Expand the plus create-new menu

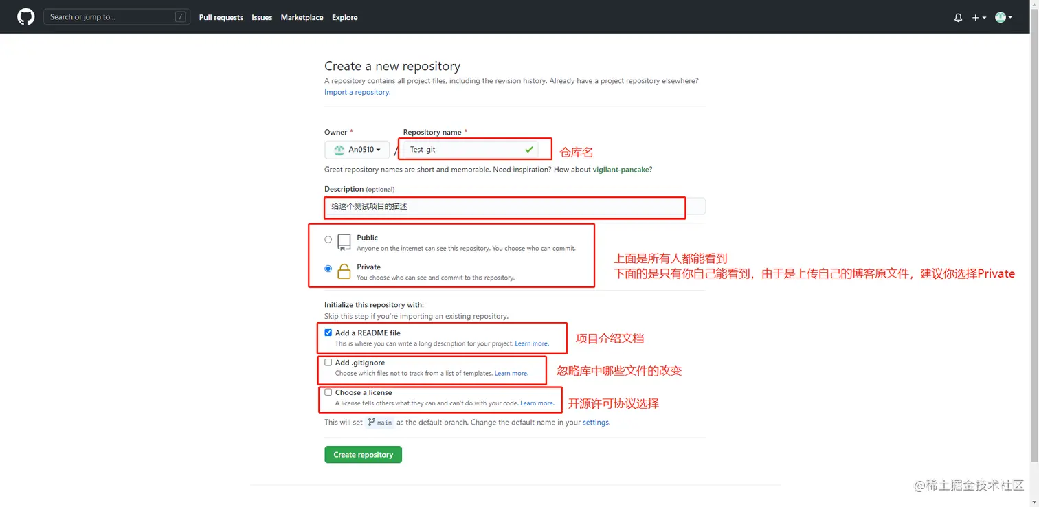pyautogui.click(x=979, y=18)
